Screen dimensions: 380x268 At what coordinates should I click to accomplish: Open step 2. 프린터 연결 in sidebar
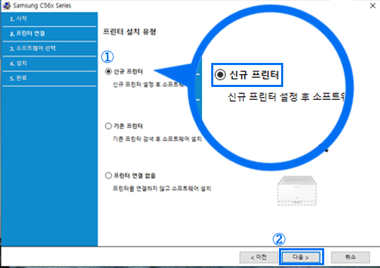pos(49,34)
